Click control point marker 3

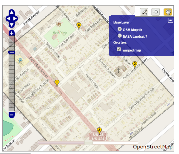point(99,130)
